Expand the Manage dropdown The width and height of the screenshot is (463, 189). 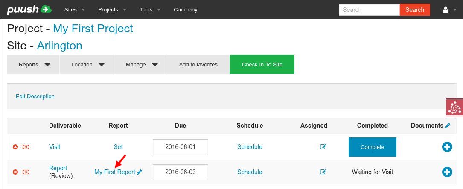[141, 65]
